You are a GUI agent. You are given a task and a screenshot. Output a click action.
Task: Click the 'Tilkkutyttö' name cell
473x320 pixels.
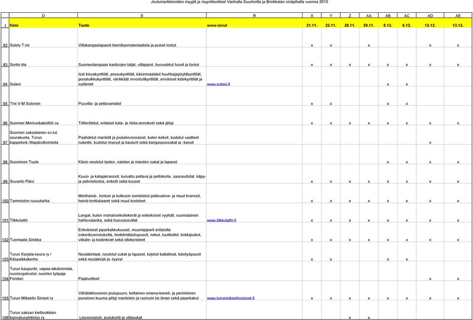tap(43, 213)
